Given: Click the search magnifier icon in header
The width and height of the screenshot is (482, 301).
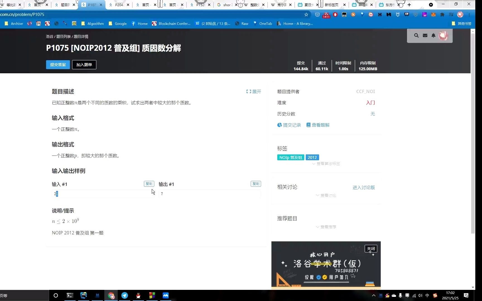Looking at the screenshot, I should (x=416, y=35).
